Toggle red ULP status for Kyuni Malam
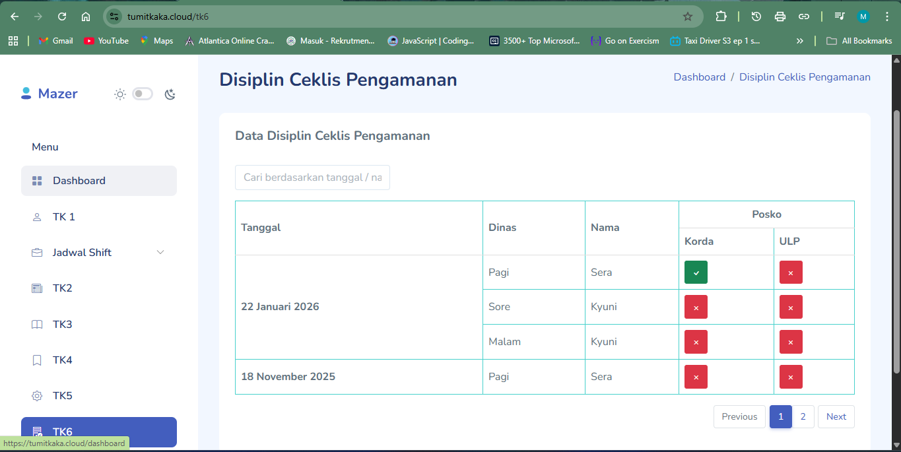 (791, 342)
